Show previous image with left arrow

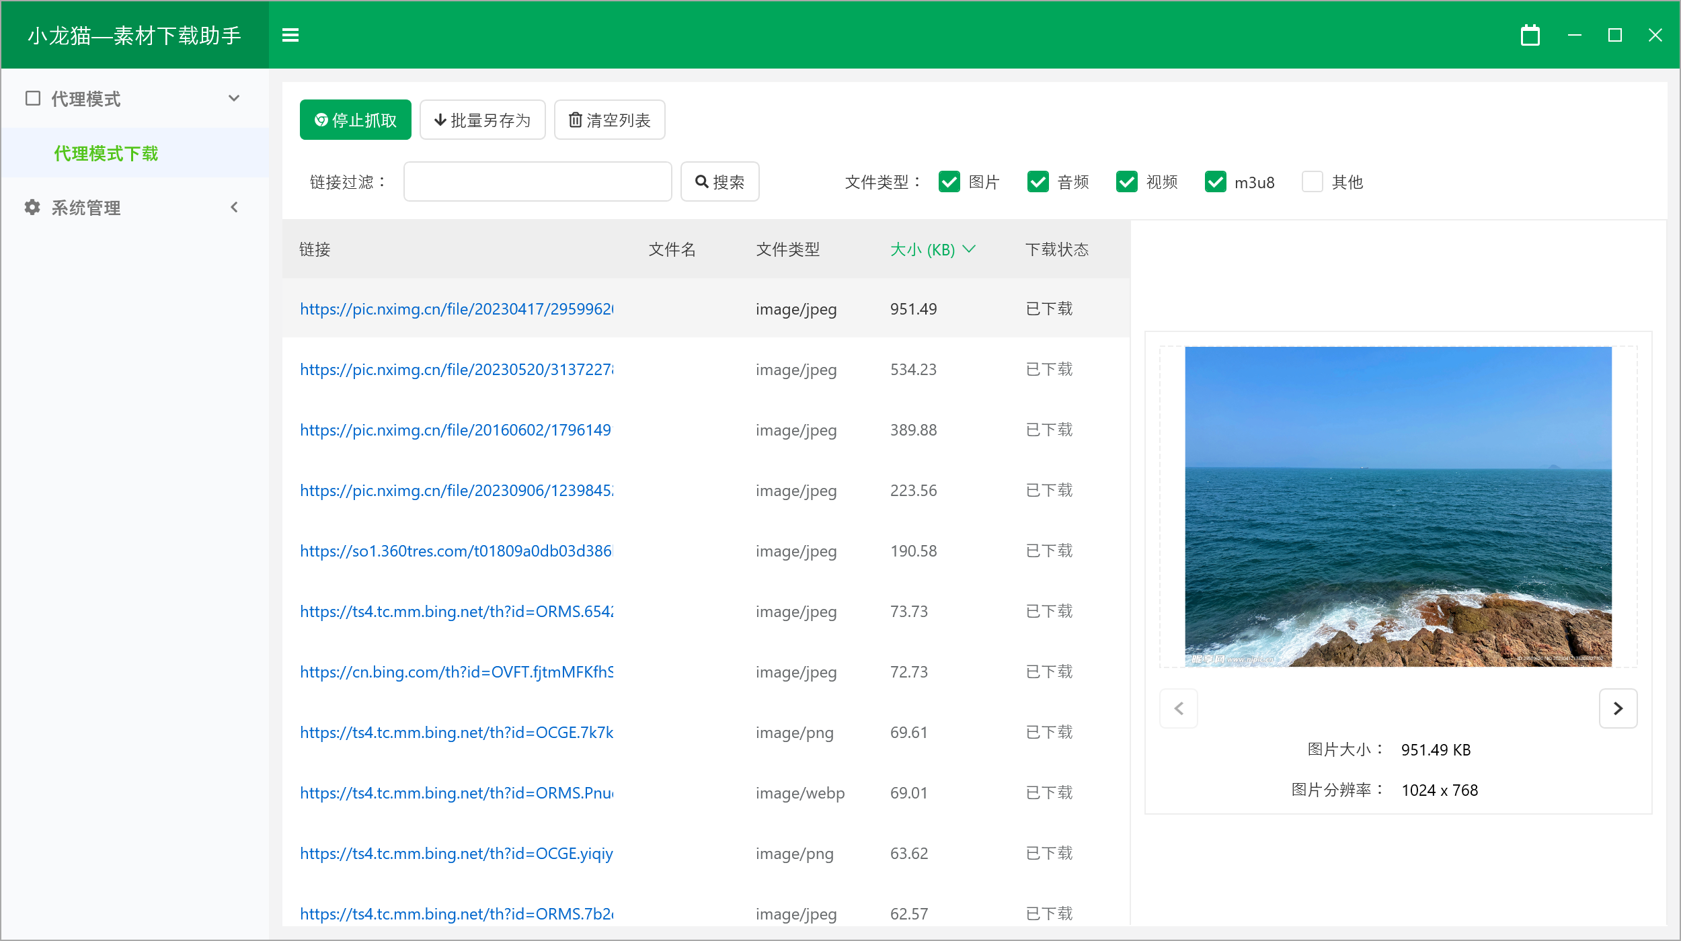point(1179,708)
